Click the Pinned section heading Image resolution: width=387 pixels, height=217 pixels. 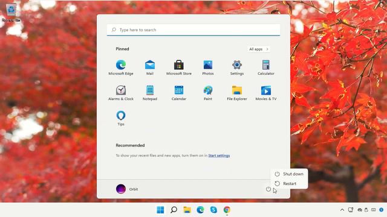pyautogui.click(x=122, y=49)
